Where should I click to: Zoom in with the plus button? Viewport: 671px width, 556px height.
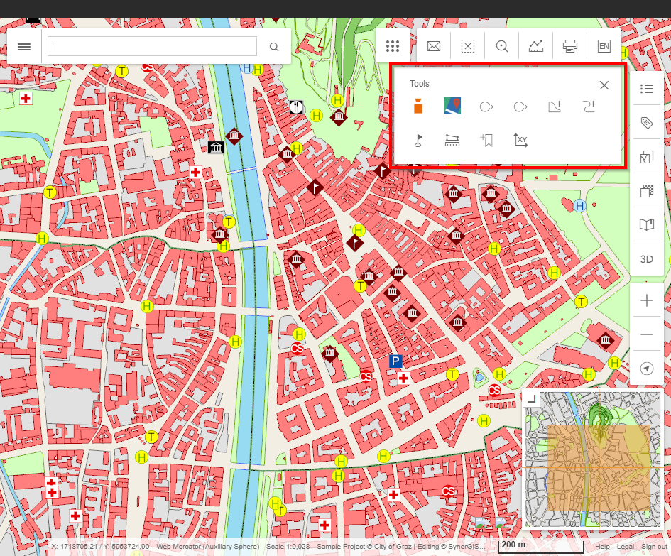[x=646, y=301]
